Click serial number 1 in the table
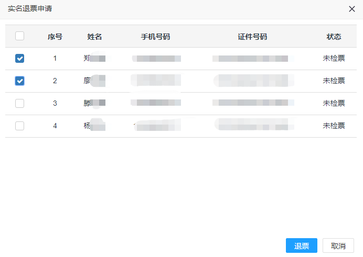This screenshot has height=257, width=363. click(55, 58)
